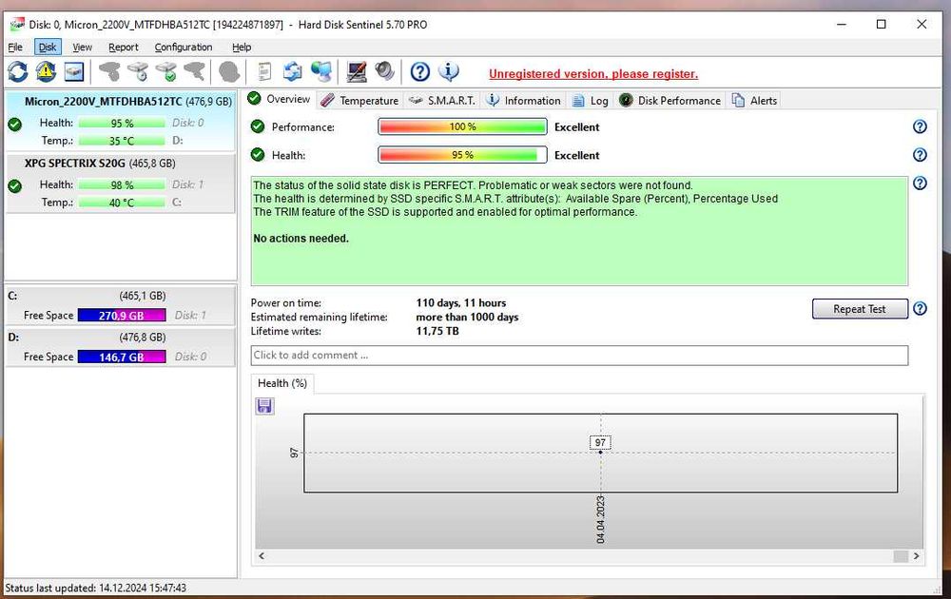Image resolution: width=951 pixels, height=599 pixels.
Task: Click the disk with clock test icon
Action: (138, 72)
